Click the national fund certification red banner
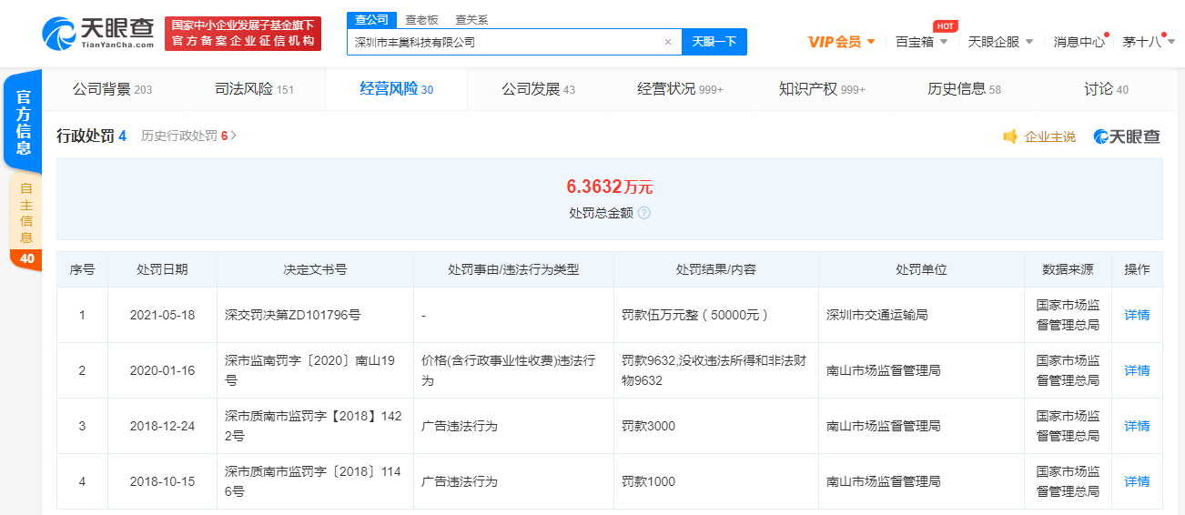1185x515 pixels. pyautogui.click(x=243, y=34)
